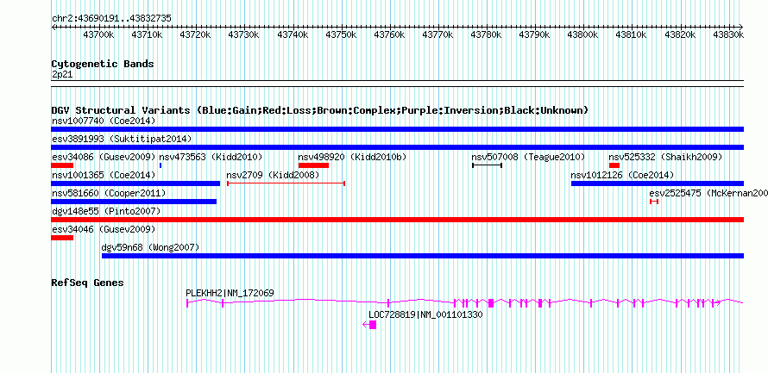This screenshot has height=373, width=768.
Task: Click the thin red span under nsv2709
Action: 286,183
